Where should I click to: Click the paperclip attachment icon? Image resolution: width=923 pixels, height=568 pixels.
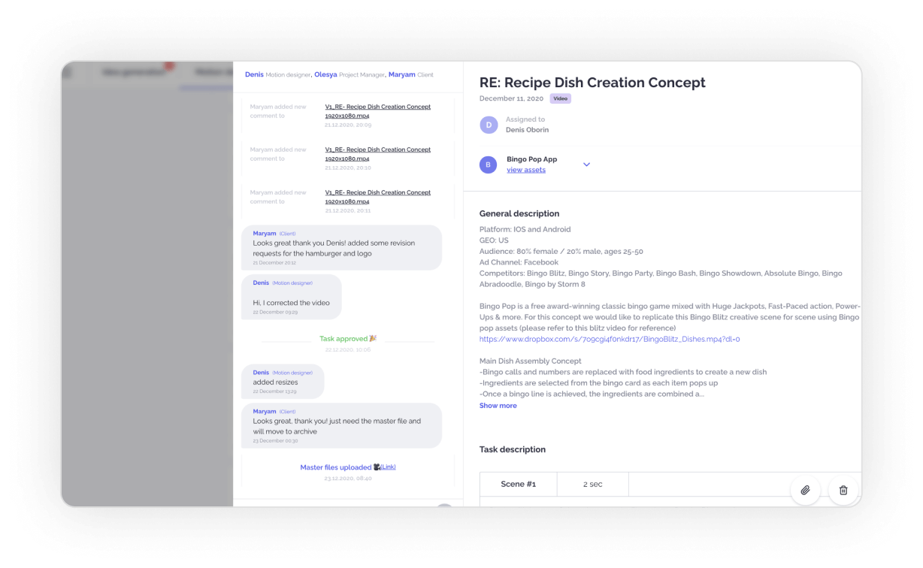coord(805,490)
